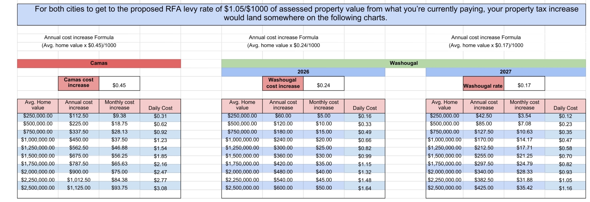Select the $0.24 Washougal cost increase value
The image size is (590, 202).
tap(324, 83)
